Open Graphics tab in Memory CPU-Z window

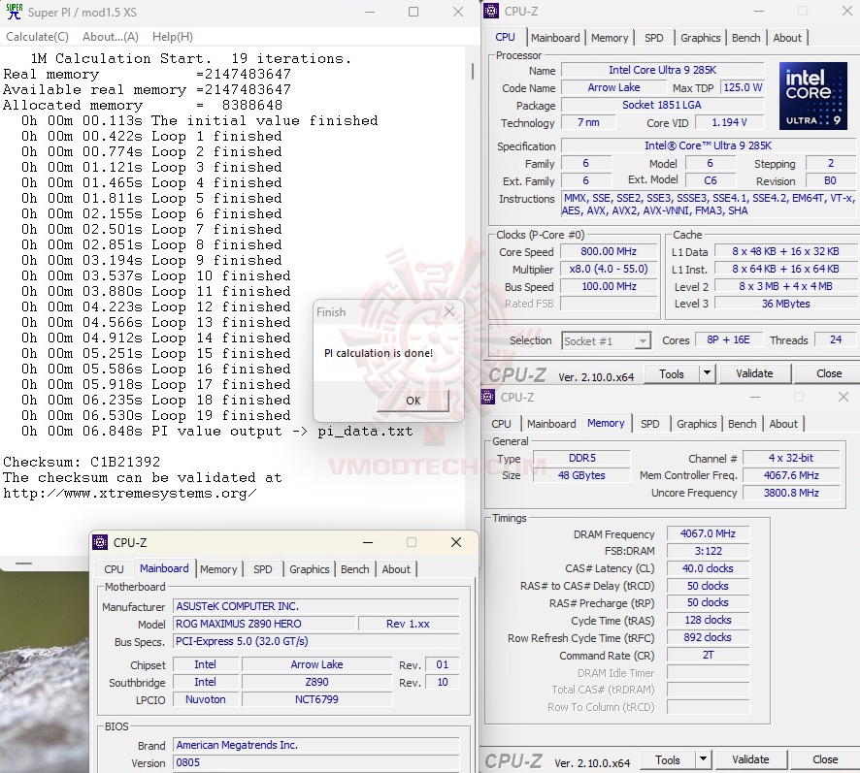697,424
